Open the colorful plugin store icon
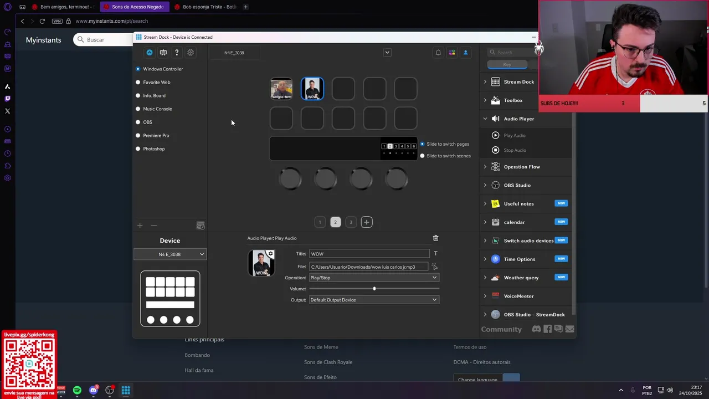This screenshot has width=709, height=399. [x=452, y=53]
